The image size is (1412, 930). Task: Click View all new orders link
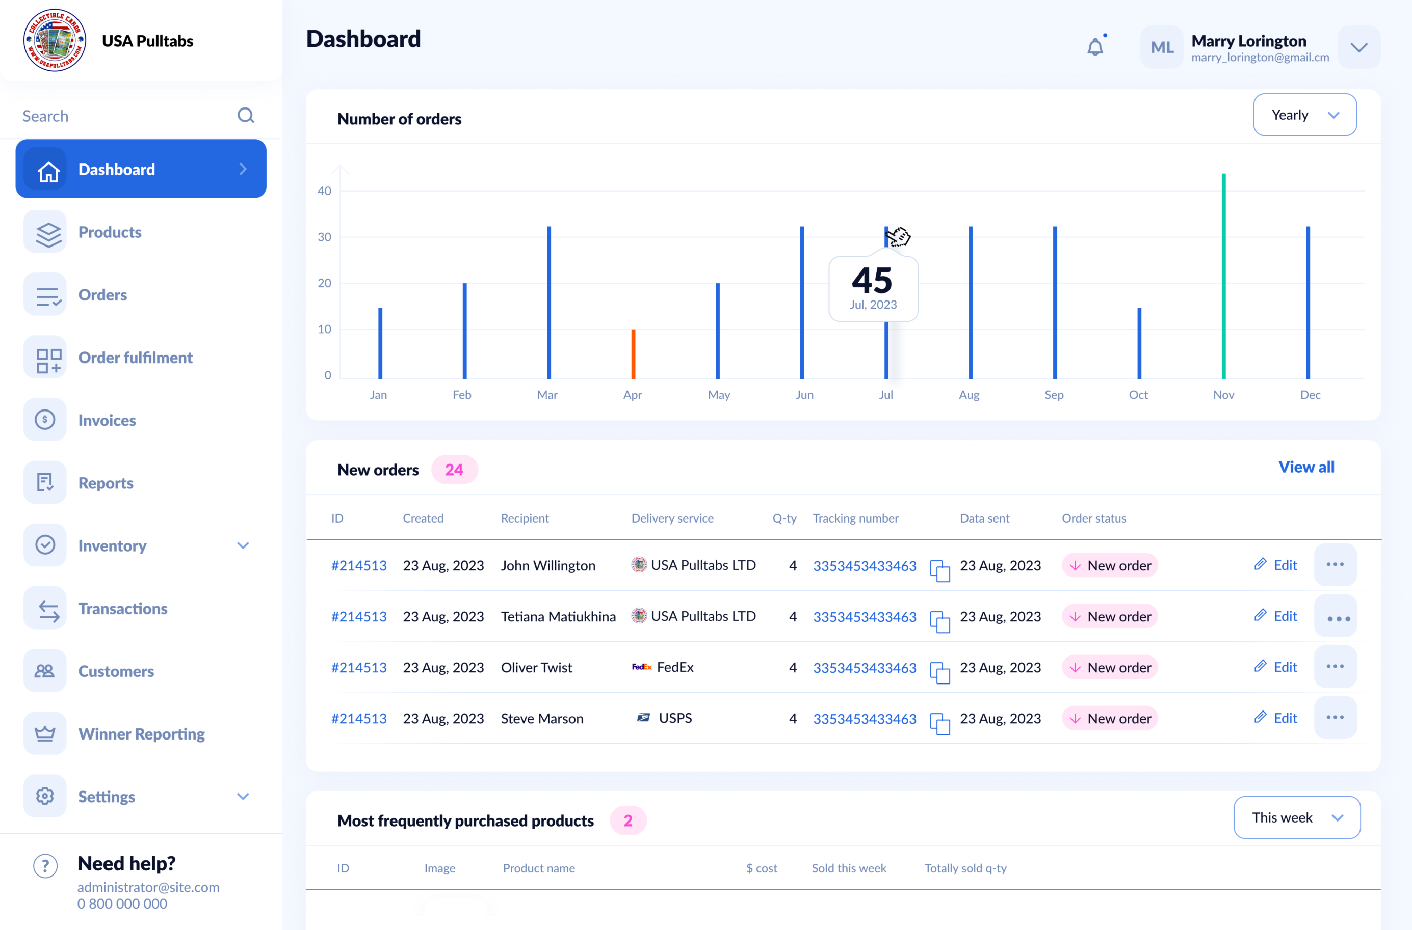tap(1306, 467)
